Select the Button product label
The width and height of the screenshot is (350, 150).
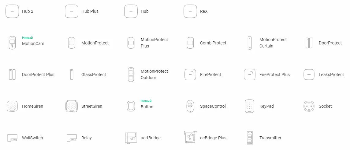click(x=147, y=107)
